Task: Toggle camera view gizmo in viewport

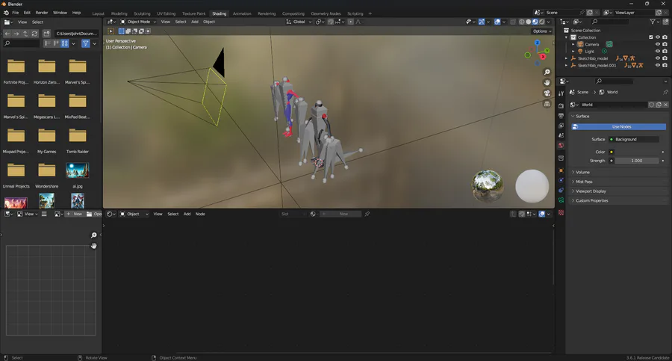Action: 547,93
